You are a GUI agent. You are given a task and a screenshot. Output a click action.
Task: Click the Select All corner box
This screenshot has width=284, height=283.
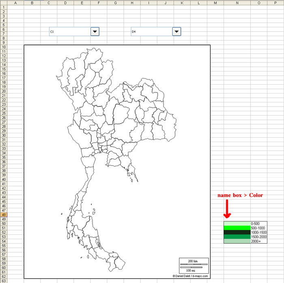[3, 3]
